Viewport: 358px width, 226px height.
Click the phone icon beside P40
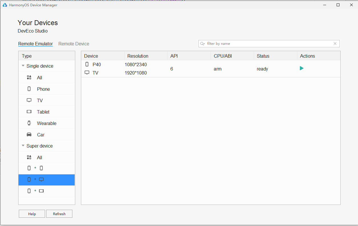tap(87, 64)
